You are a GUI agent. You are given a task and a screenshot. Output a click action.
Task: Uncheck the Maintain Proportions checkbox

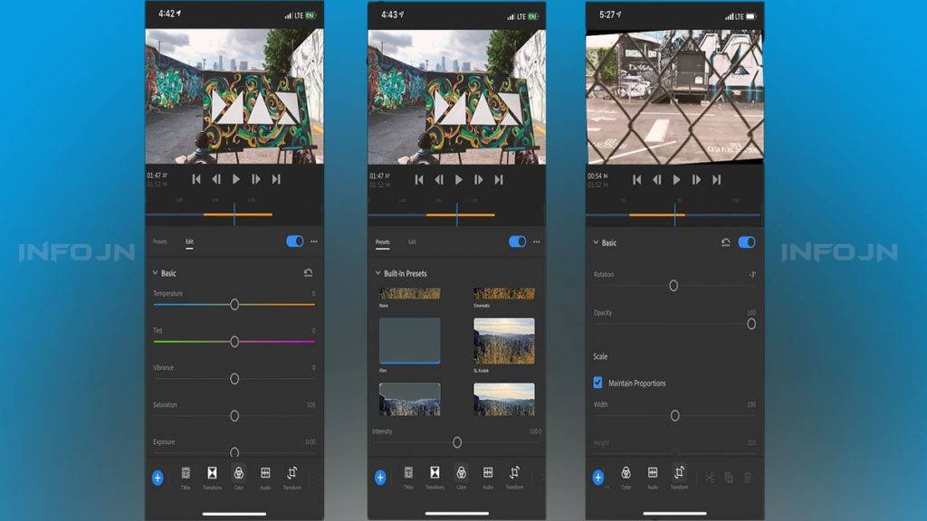pos(597,383)
